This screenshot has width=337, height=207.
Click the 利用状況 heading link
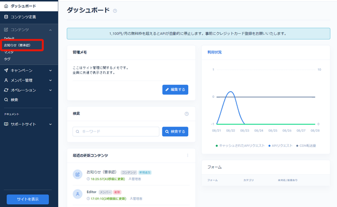(215, 52)
